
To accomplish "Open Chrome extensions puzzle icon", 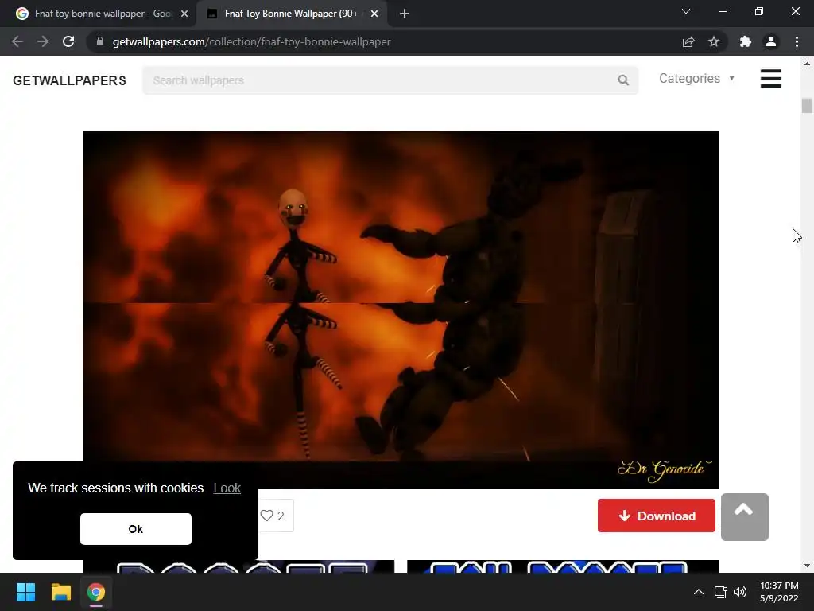I will click(746, 41).
